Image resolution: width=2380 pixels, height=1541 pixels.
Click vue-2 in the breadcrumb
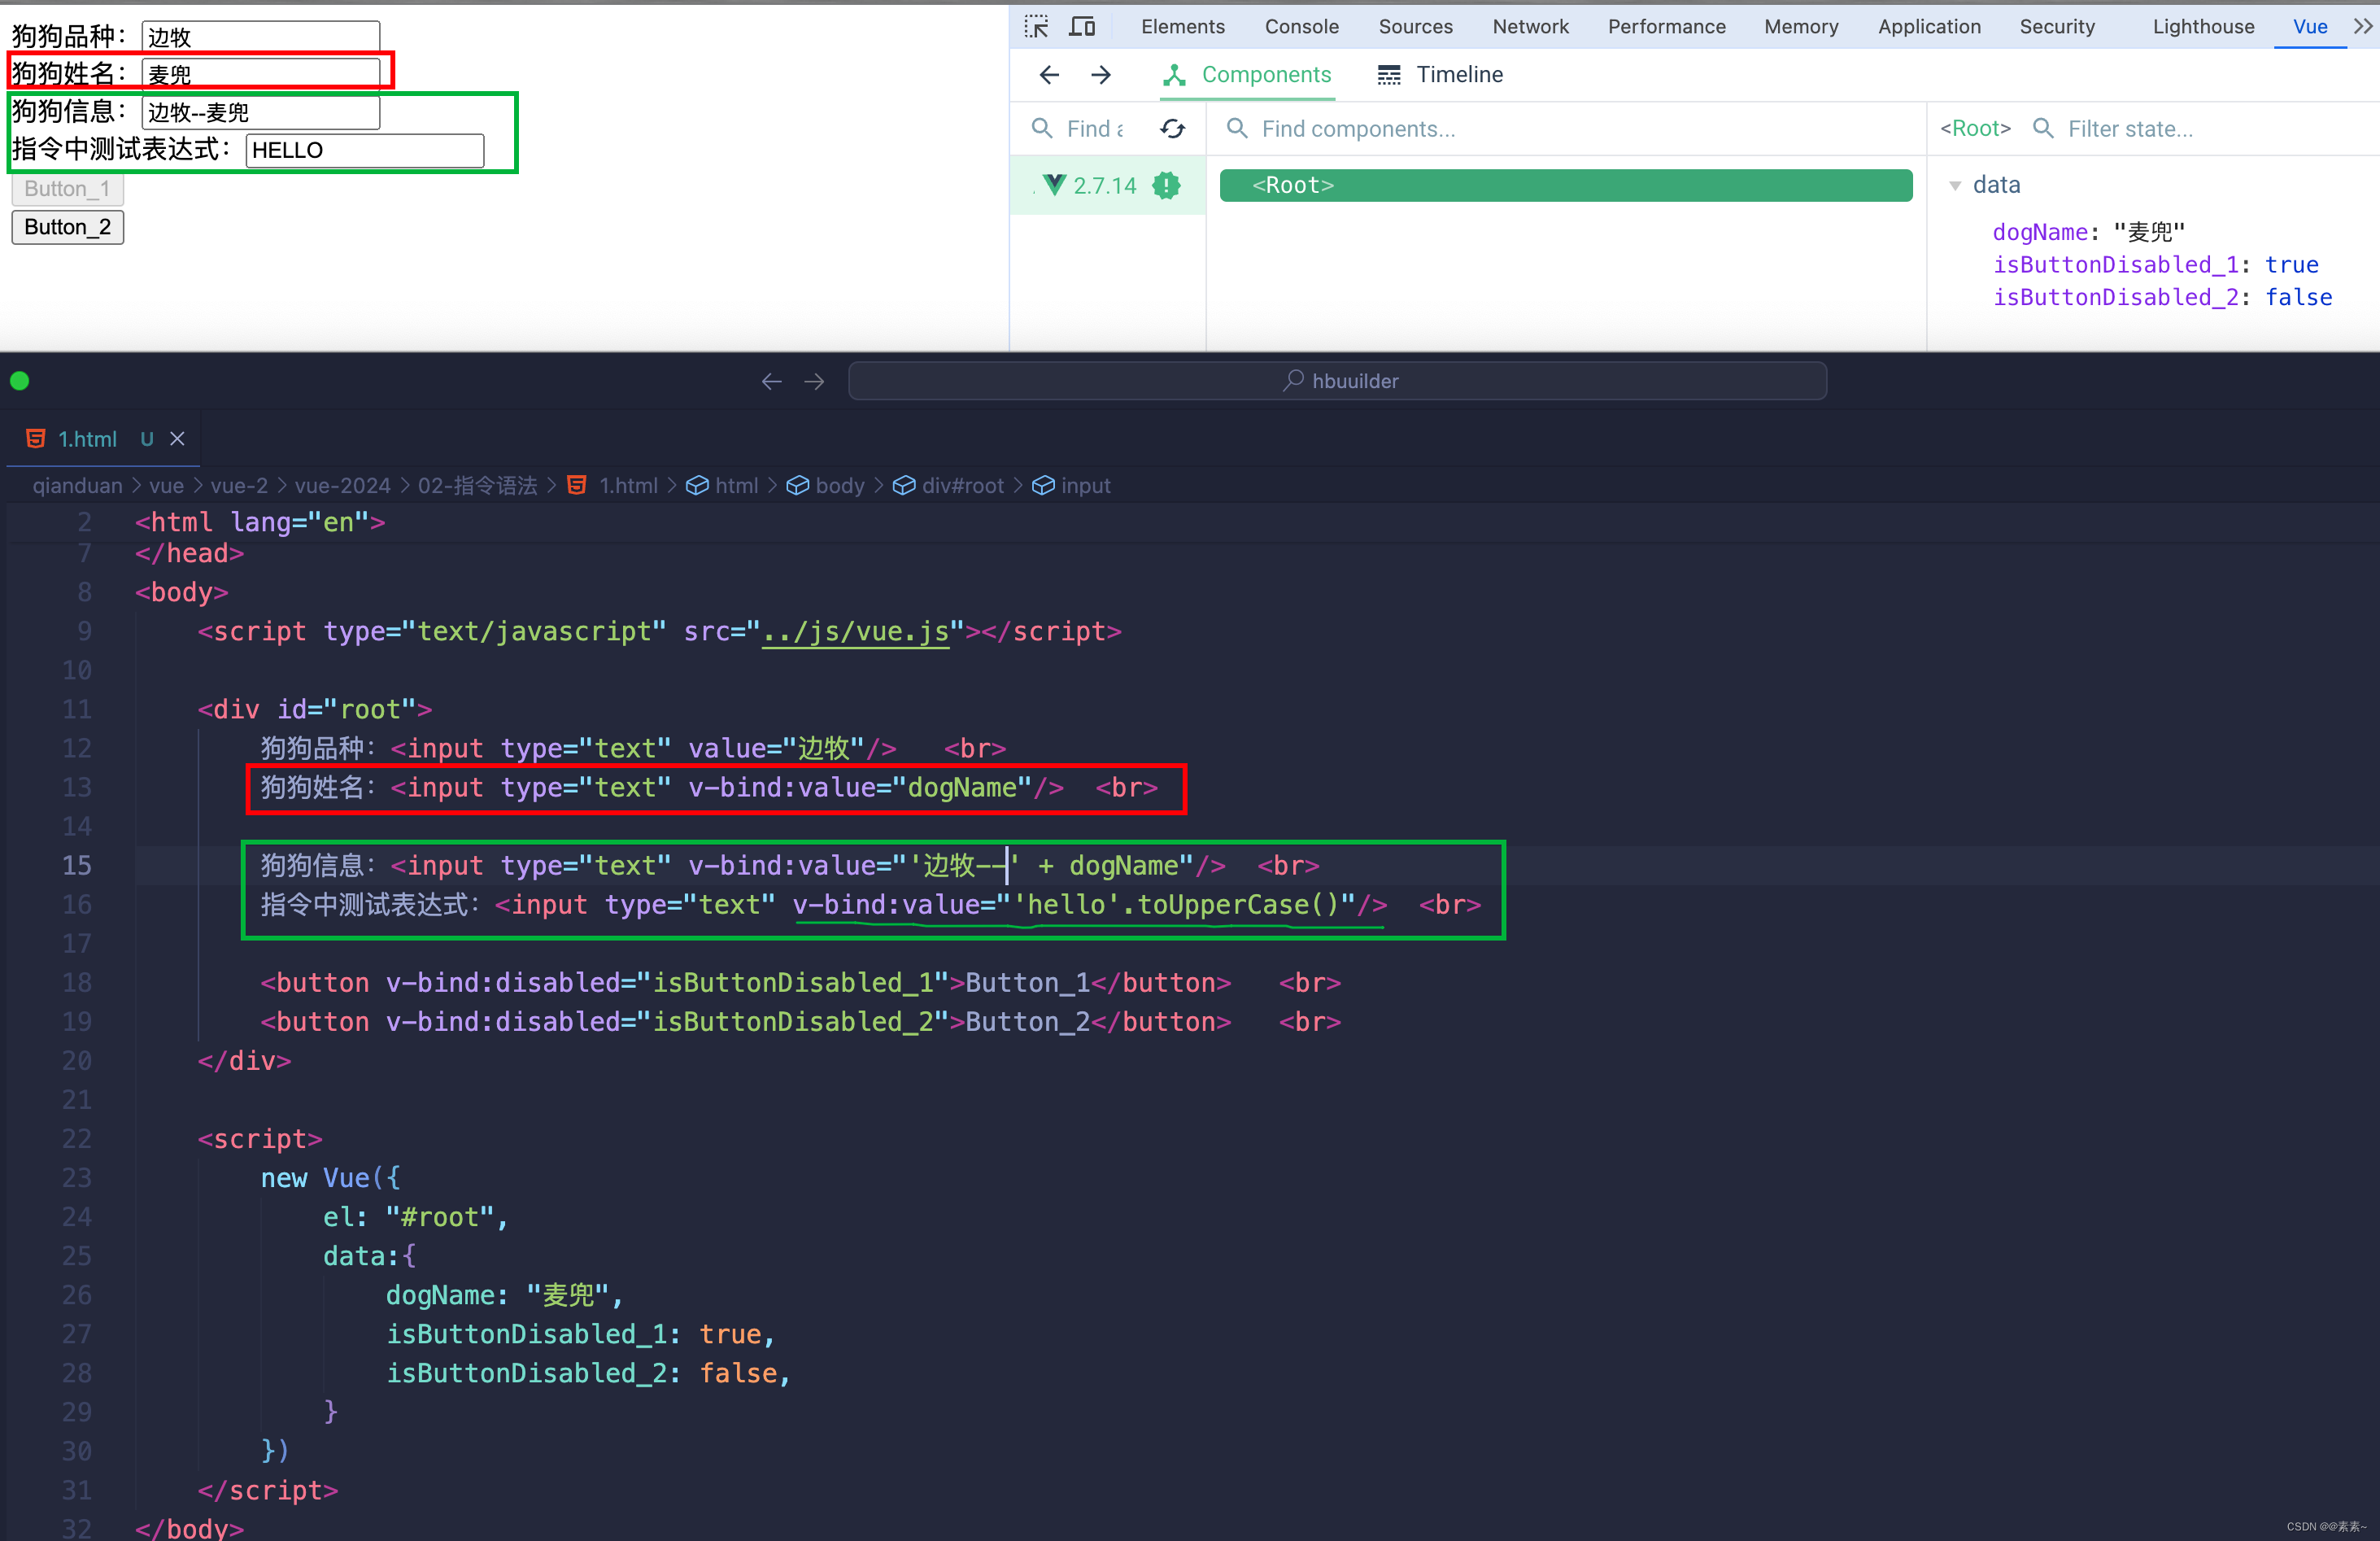pos(239,486)
